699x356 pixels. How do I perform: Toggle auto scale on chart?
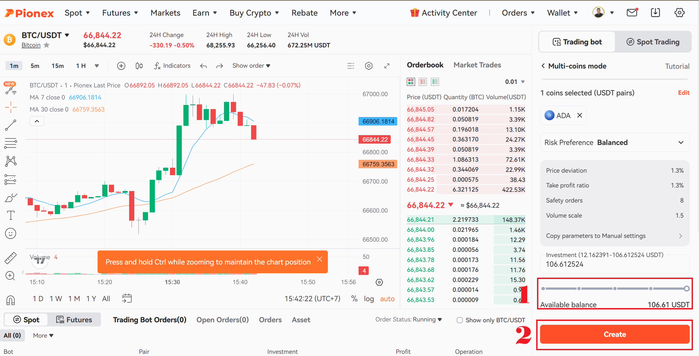387,299
